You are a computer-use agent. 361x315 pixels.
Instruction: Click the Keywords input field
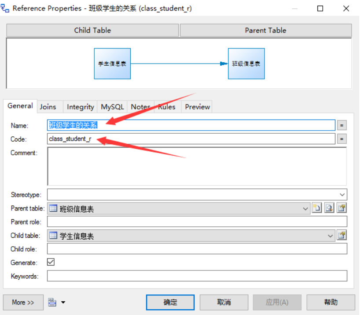coord(197,276)
